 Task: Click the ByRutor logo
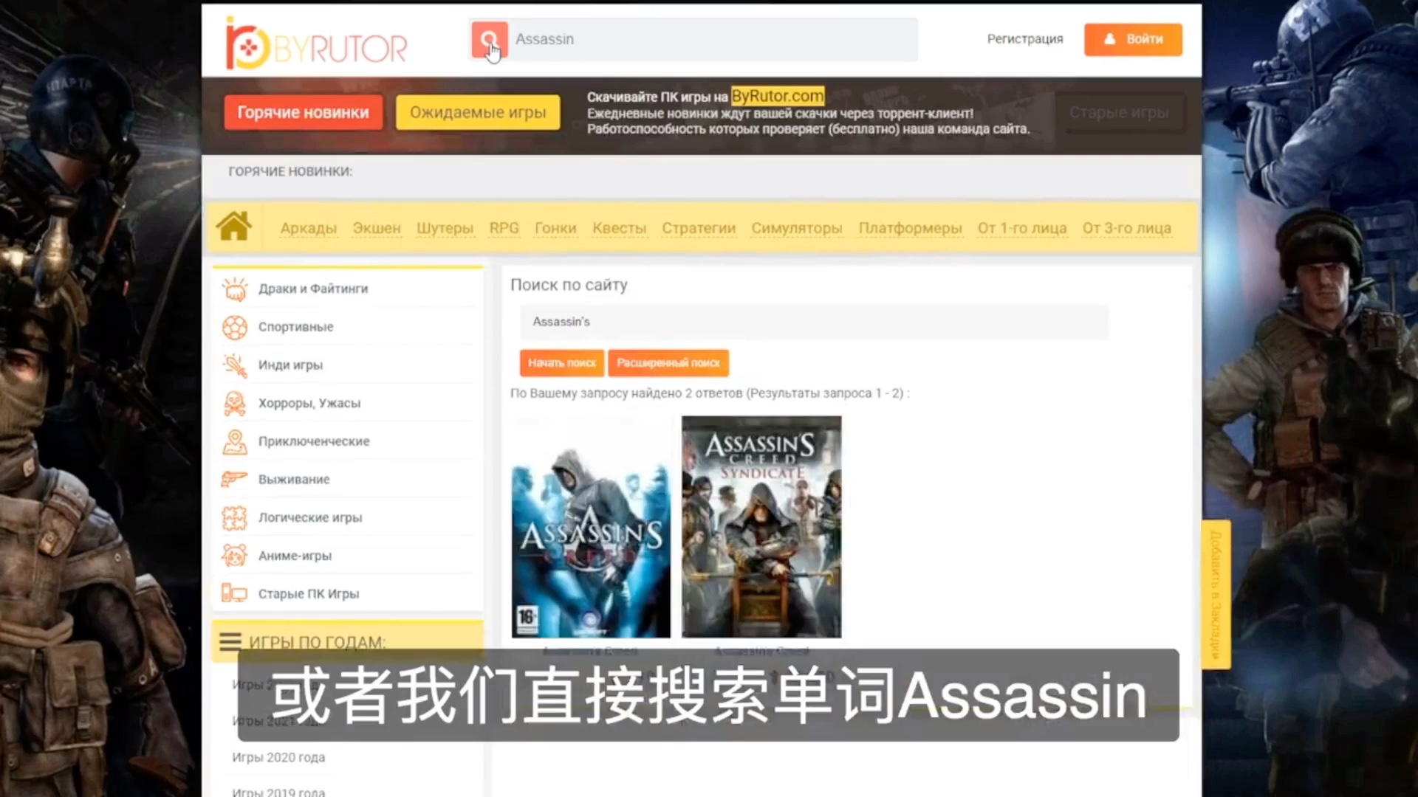tap(317, 44)
